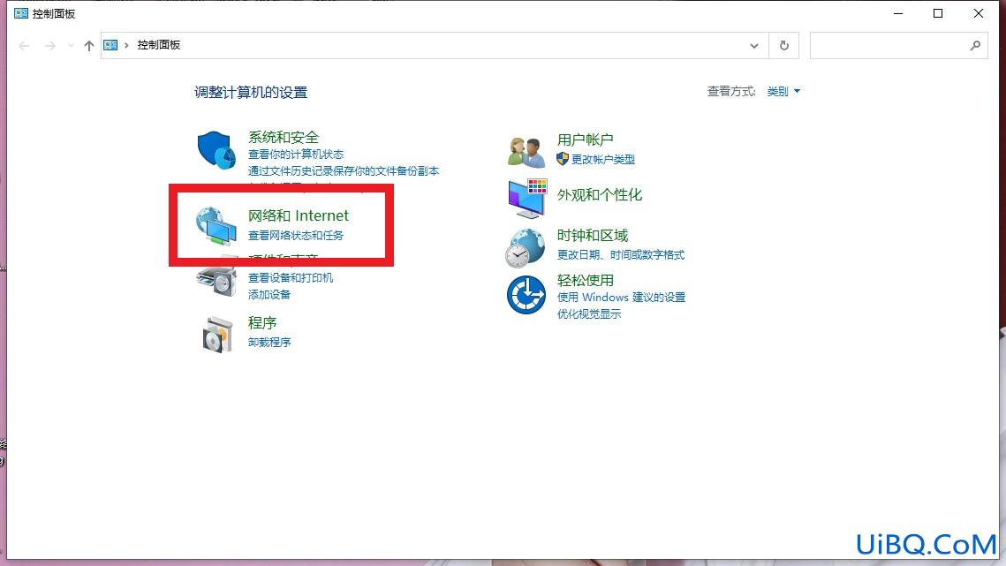The height and width of the screenshot is (566, 1006).
Task: Click the search magnifier icon
Action: (x=975, y=46)
